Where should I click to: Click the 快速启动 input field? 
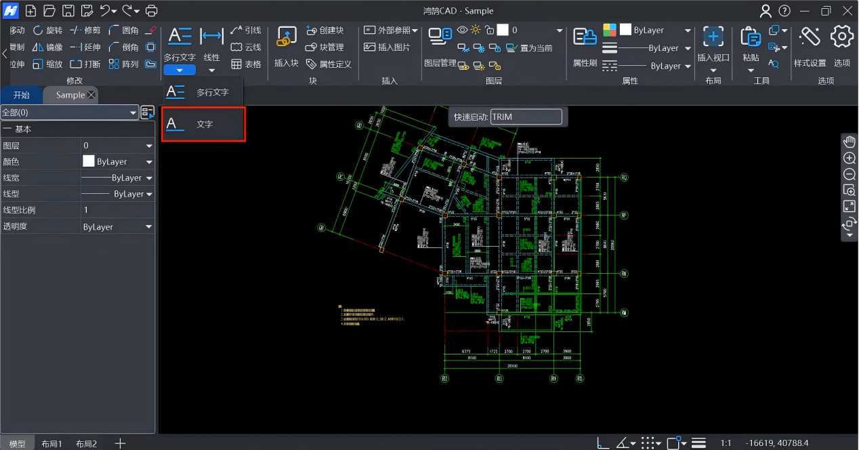point(526,117)
